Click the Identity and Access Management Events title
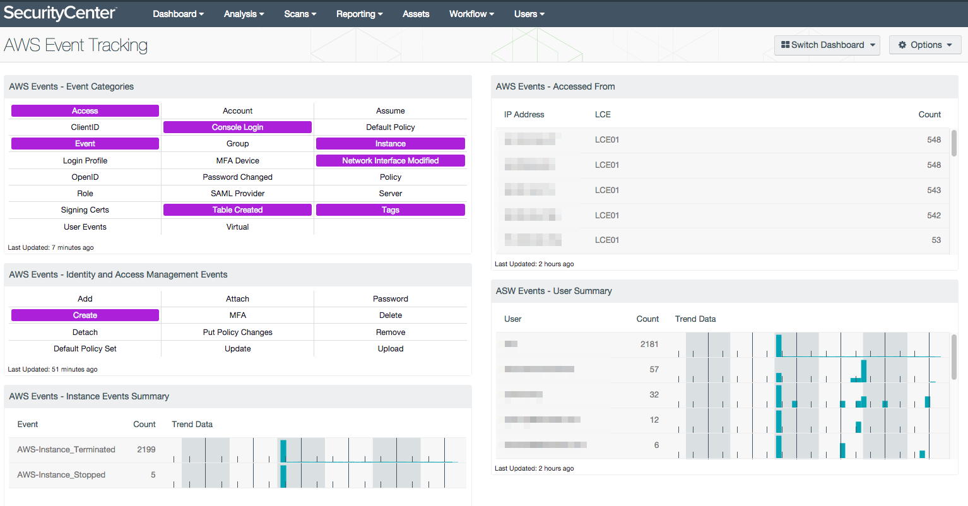The image size is (968, 506). tap(118, 275)
